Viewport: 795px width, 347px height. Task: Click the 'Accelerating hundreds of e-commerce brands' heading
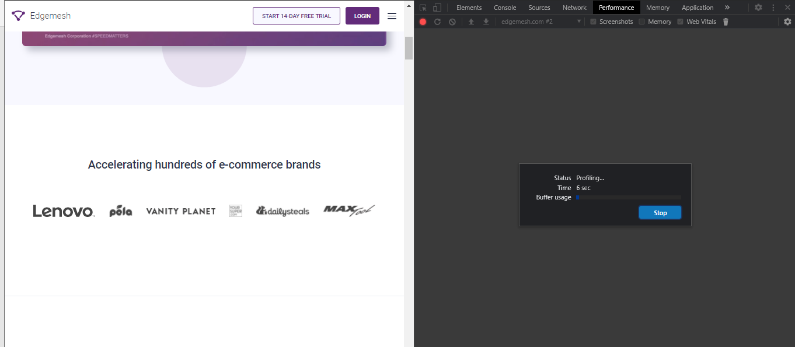pyautogui.click(x=204, y=165)
